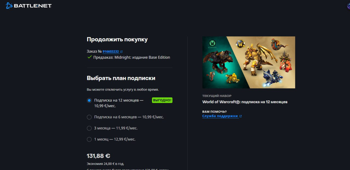Image resolution: width=350 pixels, height=170 pixels.
Task: Open the Служба поддержки link
Action: coord(220,116)
